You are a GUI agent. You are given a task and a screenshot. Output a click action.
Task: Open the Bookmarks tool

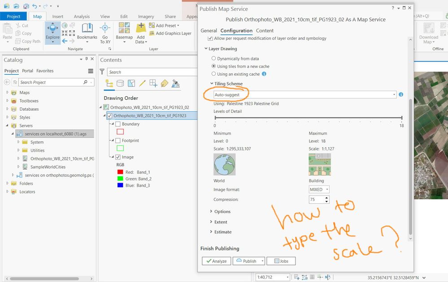pyautogui.click(x=87, y=33)
